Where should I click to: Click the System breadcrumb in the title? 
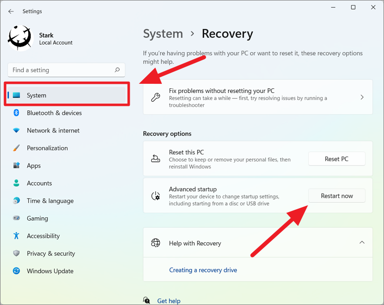click(x=163, y=34)
